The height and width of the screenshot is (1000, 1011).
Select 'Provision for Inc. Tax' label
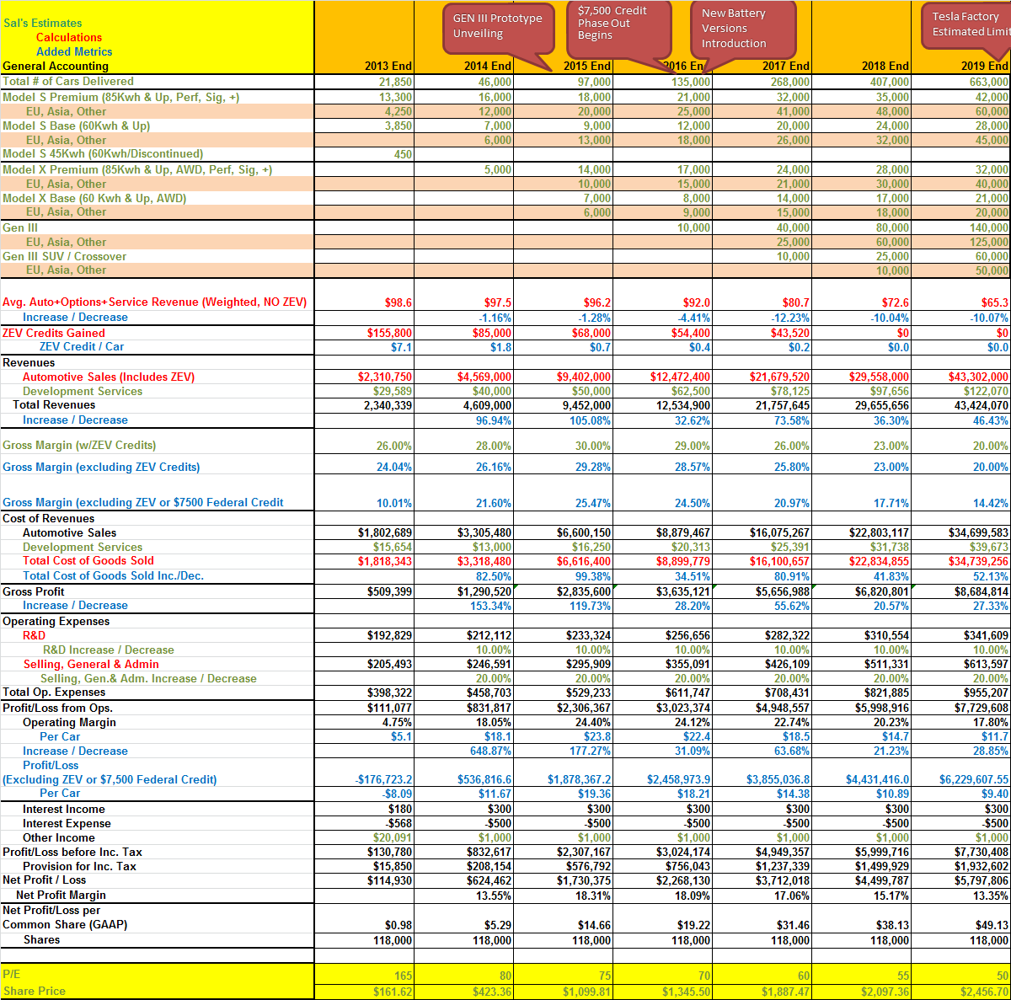pyautogui.click(x=79, y=866)
